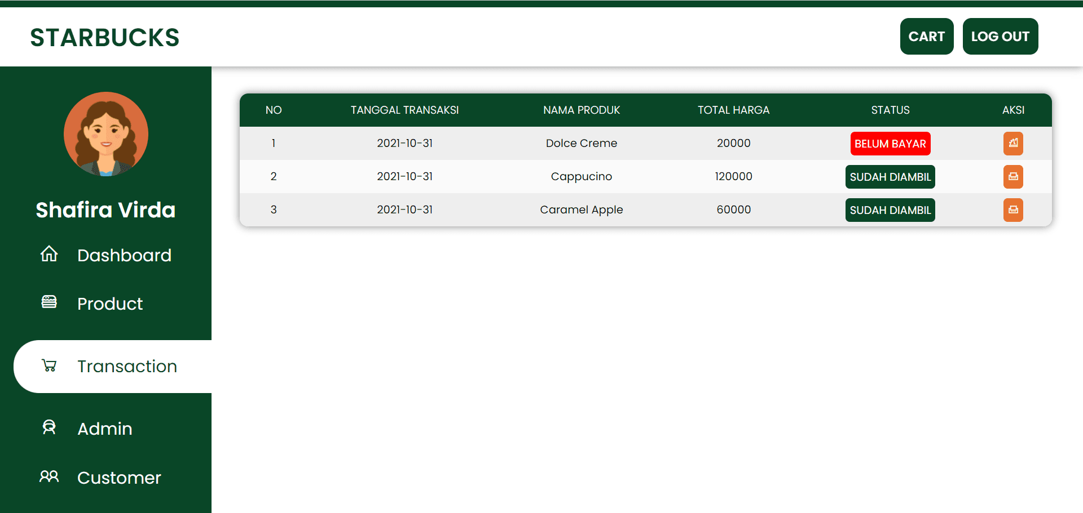Click the BELUM BAYAR status badge
Screen dimensions: 1083x513
890,144
